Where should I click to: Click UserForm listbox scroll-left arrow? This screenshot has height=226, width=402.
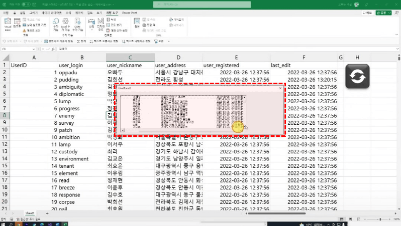123,130
